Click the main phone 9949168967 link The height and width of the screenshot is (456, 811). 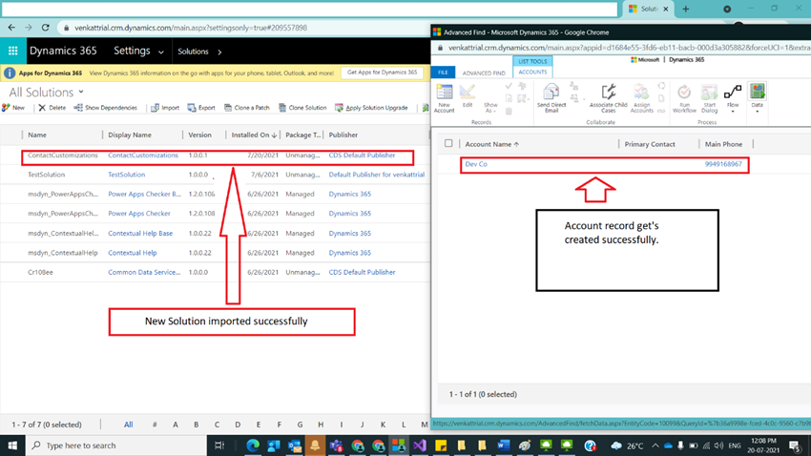(723, 164)
